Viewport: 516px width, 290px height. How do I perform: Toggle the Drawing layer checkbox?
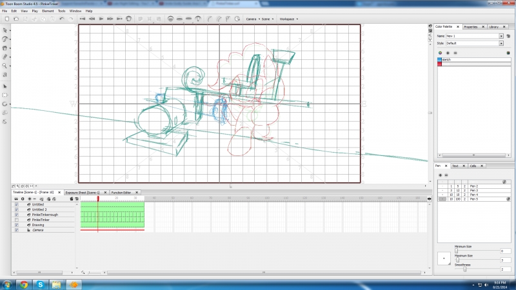point(16,225)
